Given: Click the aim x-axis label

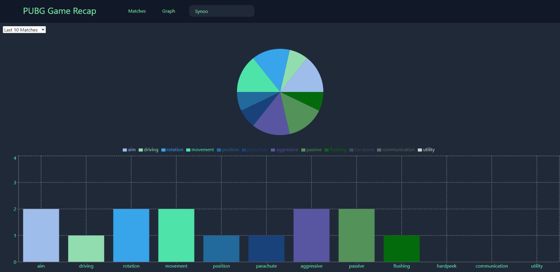Looking at the screenshot, I should (x=41, y=266).
